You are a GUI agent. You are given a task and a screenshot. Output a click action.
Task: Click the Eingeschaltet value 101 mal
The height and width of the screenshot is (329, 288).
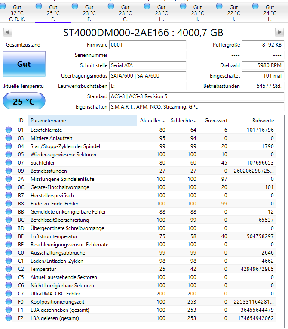point(263,75)
